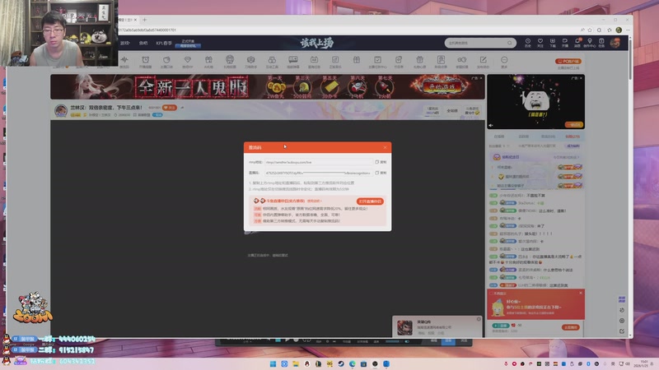Viewport: 659px width, 370px height.
Task: Click the become-fan button in the chat panel
Action: click(x=573, y=146)
